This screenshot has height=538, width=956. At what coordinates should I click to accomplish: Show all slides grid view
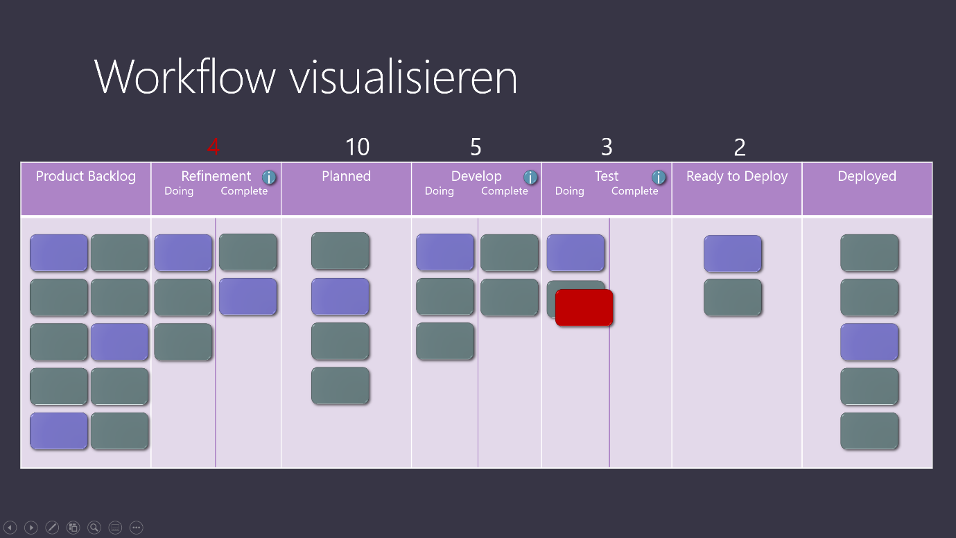click(x=73, y=528)
